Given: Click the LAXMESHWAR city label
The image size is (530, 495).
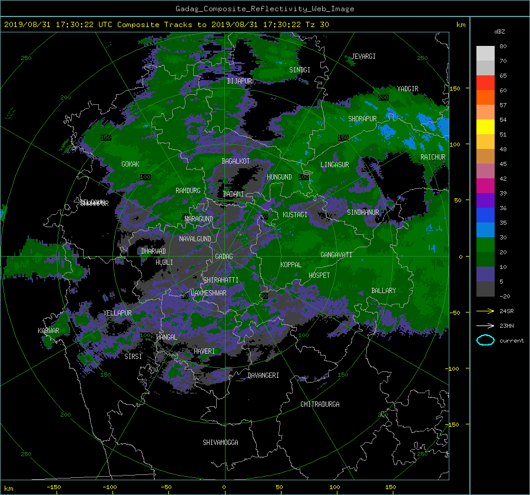Looking at the screenshot, I should click(208, 293).
